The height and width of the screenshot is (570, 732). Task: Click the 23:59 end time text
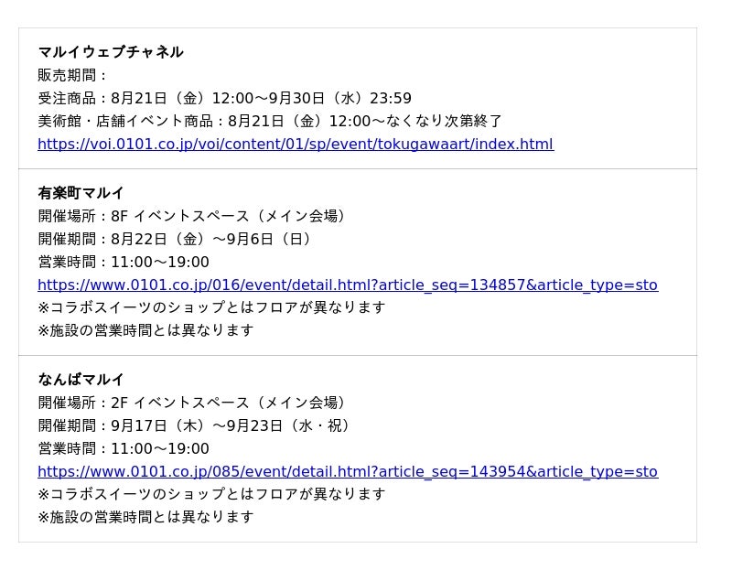(391, 98)
